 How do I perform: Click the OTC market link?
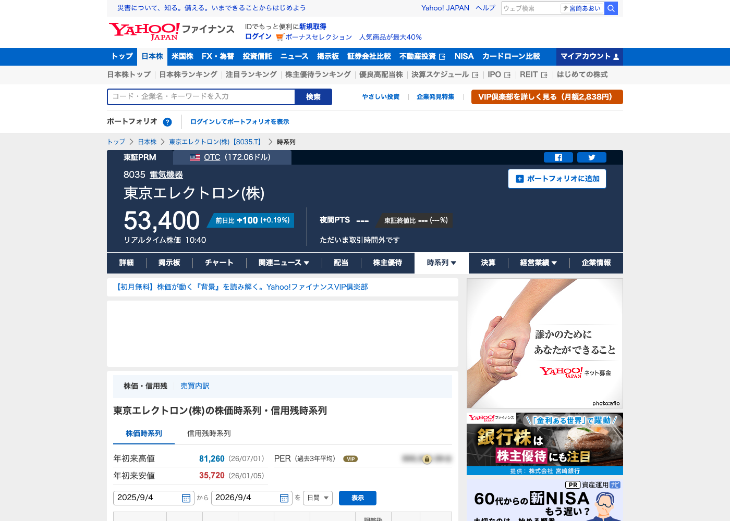tap(212, 157)
